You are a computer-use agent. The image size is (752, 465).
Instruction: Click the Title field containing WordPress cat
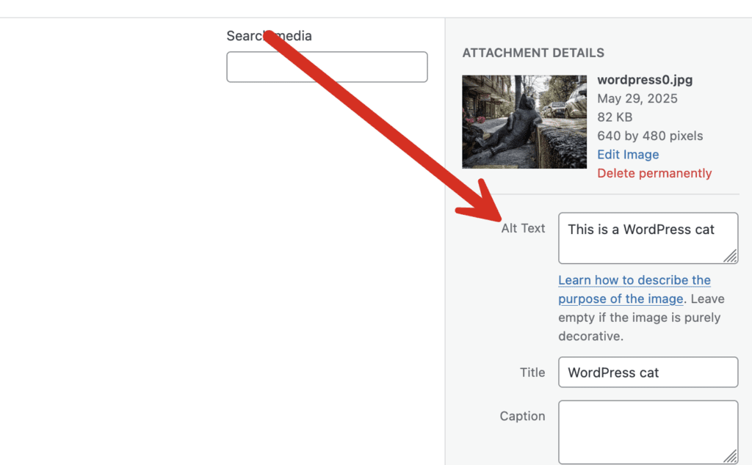coord(648,373)
